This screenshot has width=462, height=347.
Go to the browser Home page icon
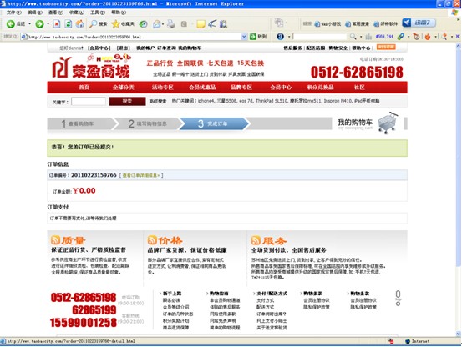click(79, 24)
